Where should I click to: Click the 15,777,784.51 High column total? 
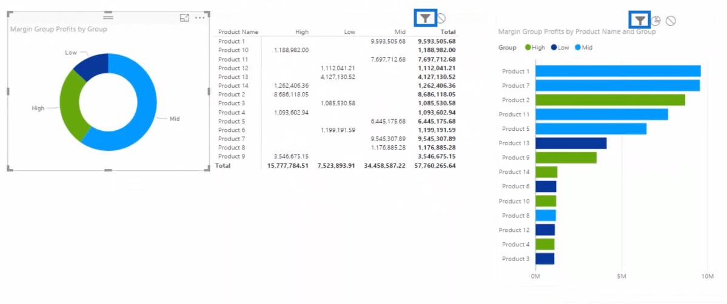288,165
